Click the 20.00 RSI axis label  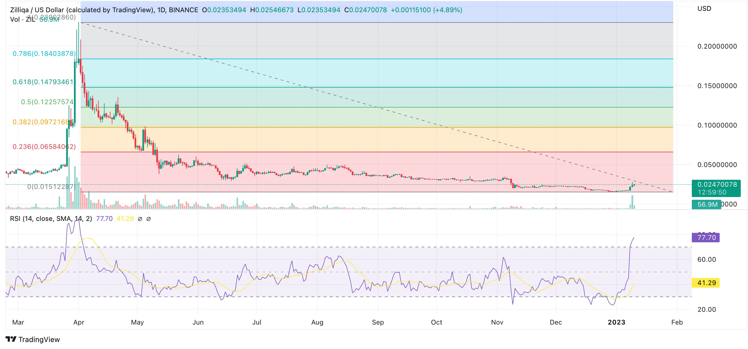tap(707, 309)
